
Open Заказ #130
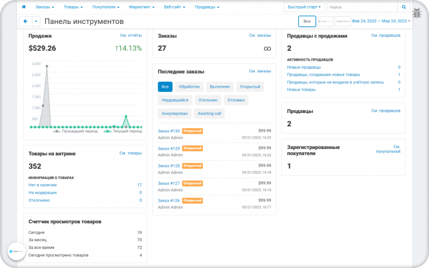click(x=169, y=131)
